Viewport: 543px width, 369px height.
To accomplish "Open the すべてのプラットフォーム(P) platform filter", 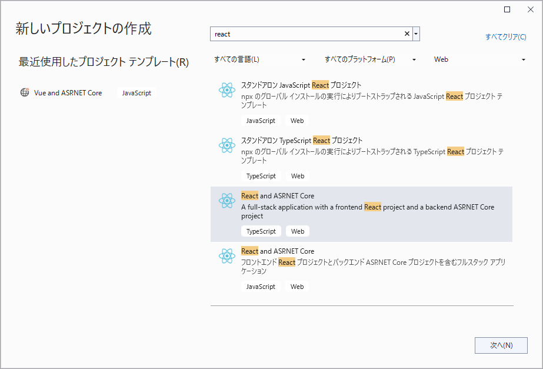I will tap(370, 59).
